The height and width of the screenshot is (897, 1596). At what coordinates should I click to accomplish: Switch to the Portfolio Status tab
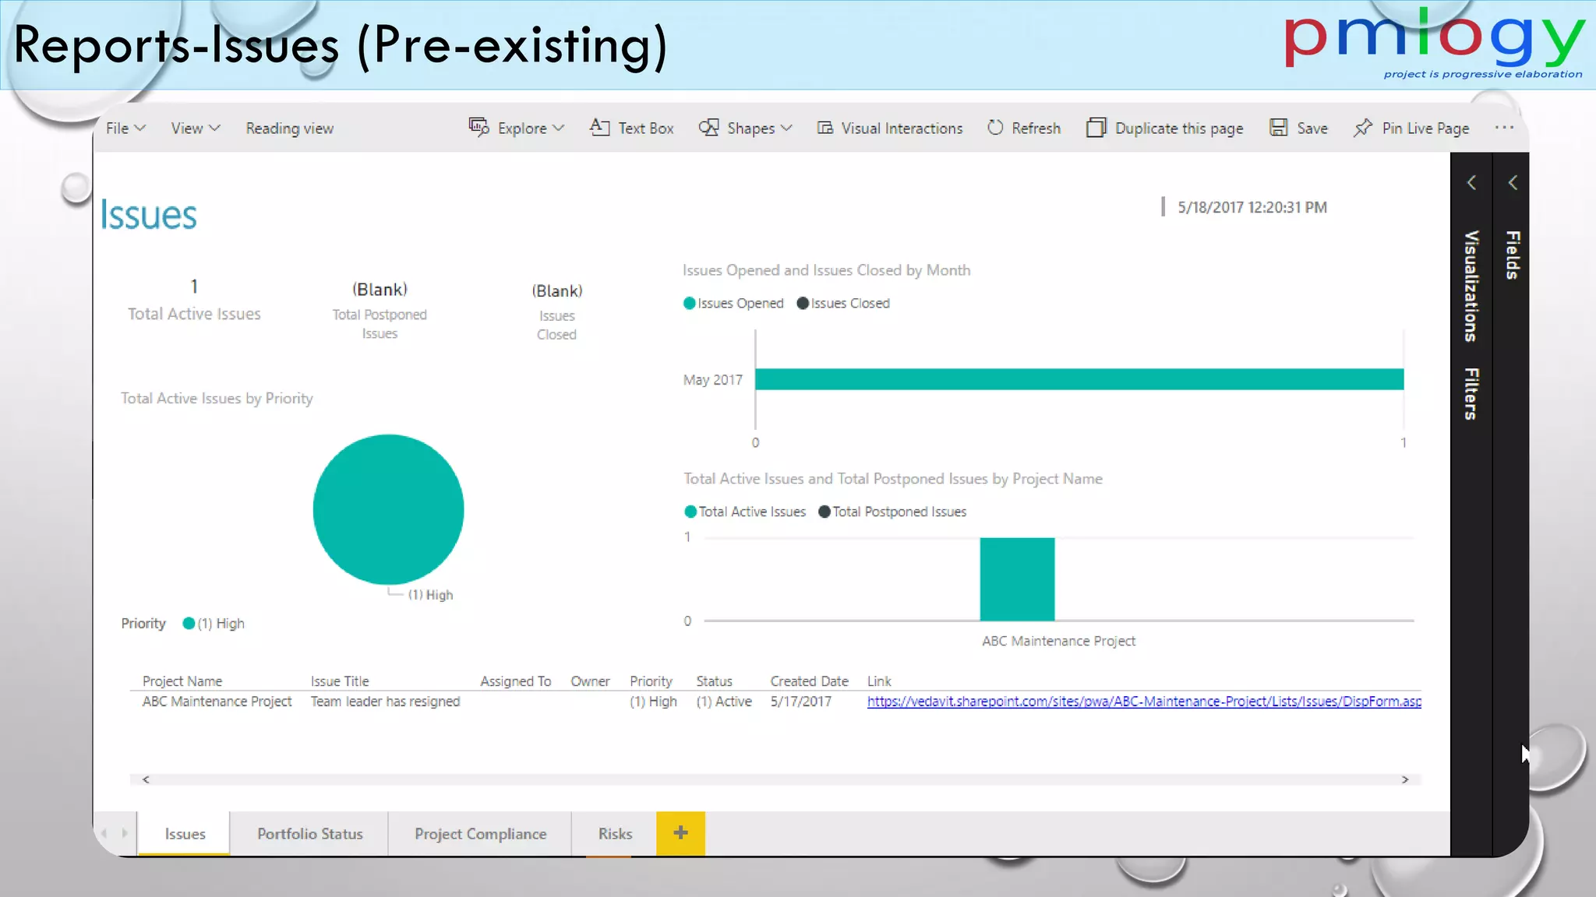point(310,833)
